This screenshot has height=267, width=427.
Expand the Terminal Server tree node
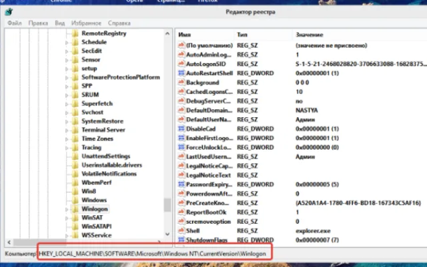pyautogui.click(x=67, y=131)
